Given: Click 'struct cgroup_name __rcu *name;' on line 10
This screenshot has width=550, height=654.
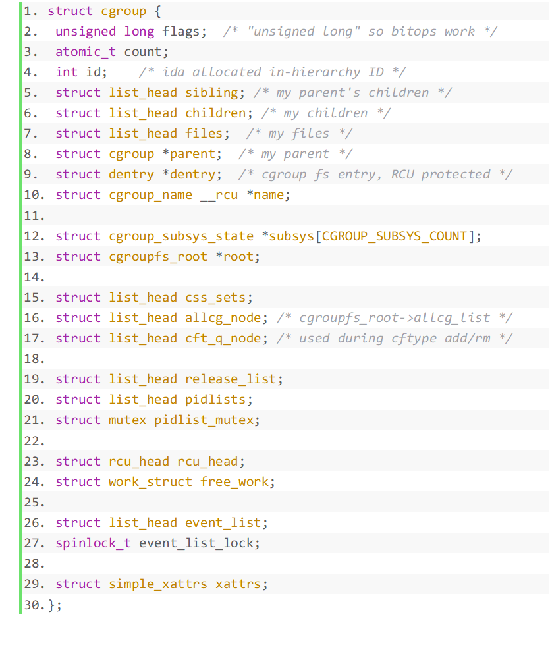Looking at the screenshot, I should pos(173,195).
